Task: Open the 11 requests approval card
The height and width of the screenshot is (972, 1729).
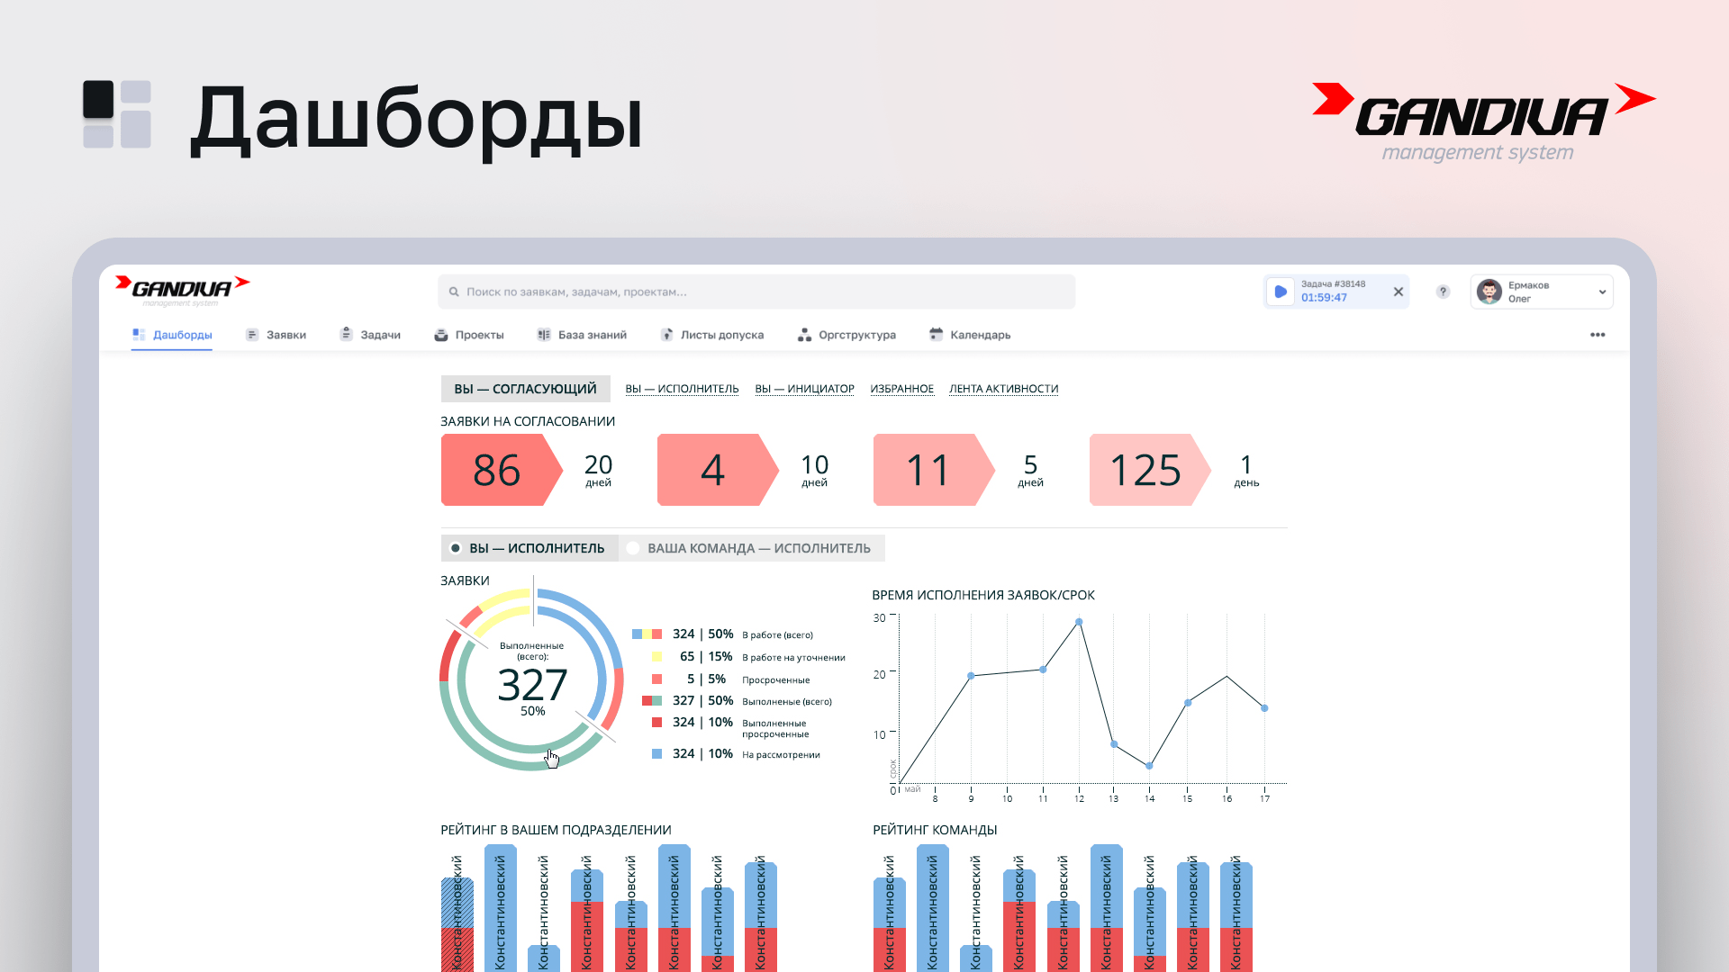Action: pyautogui.click(x=933, y=470)
